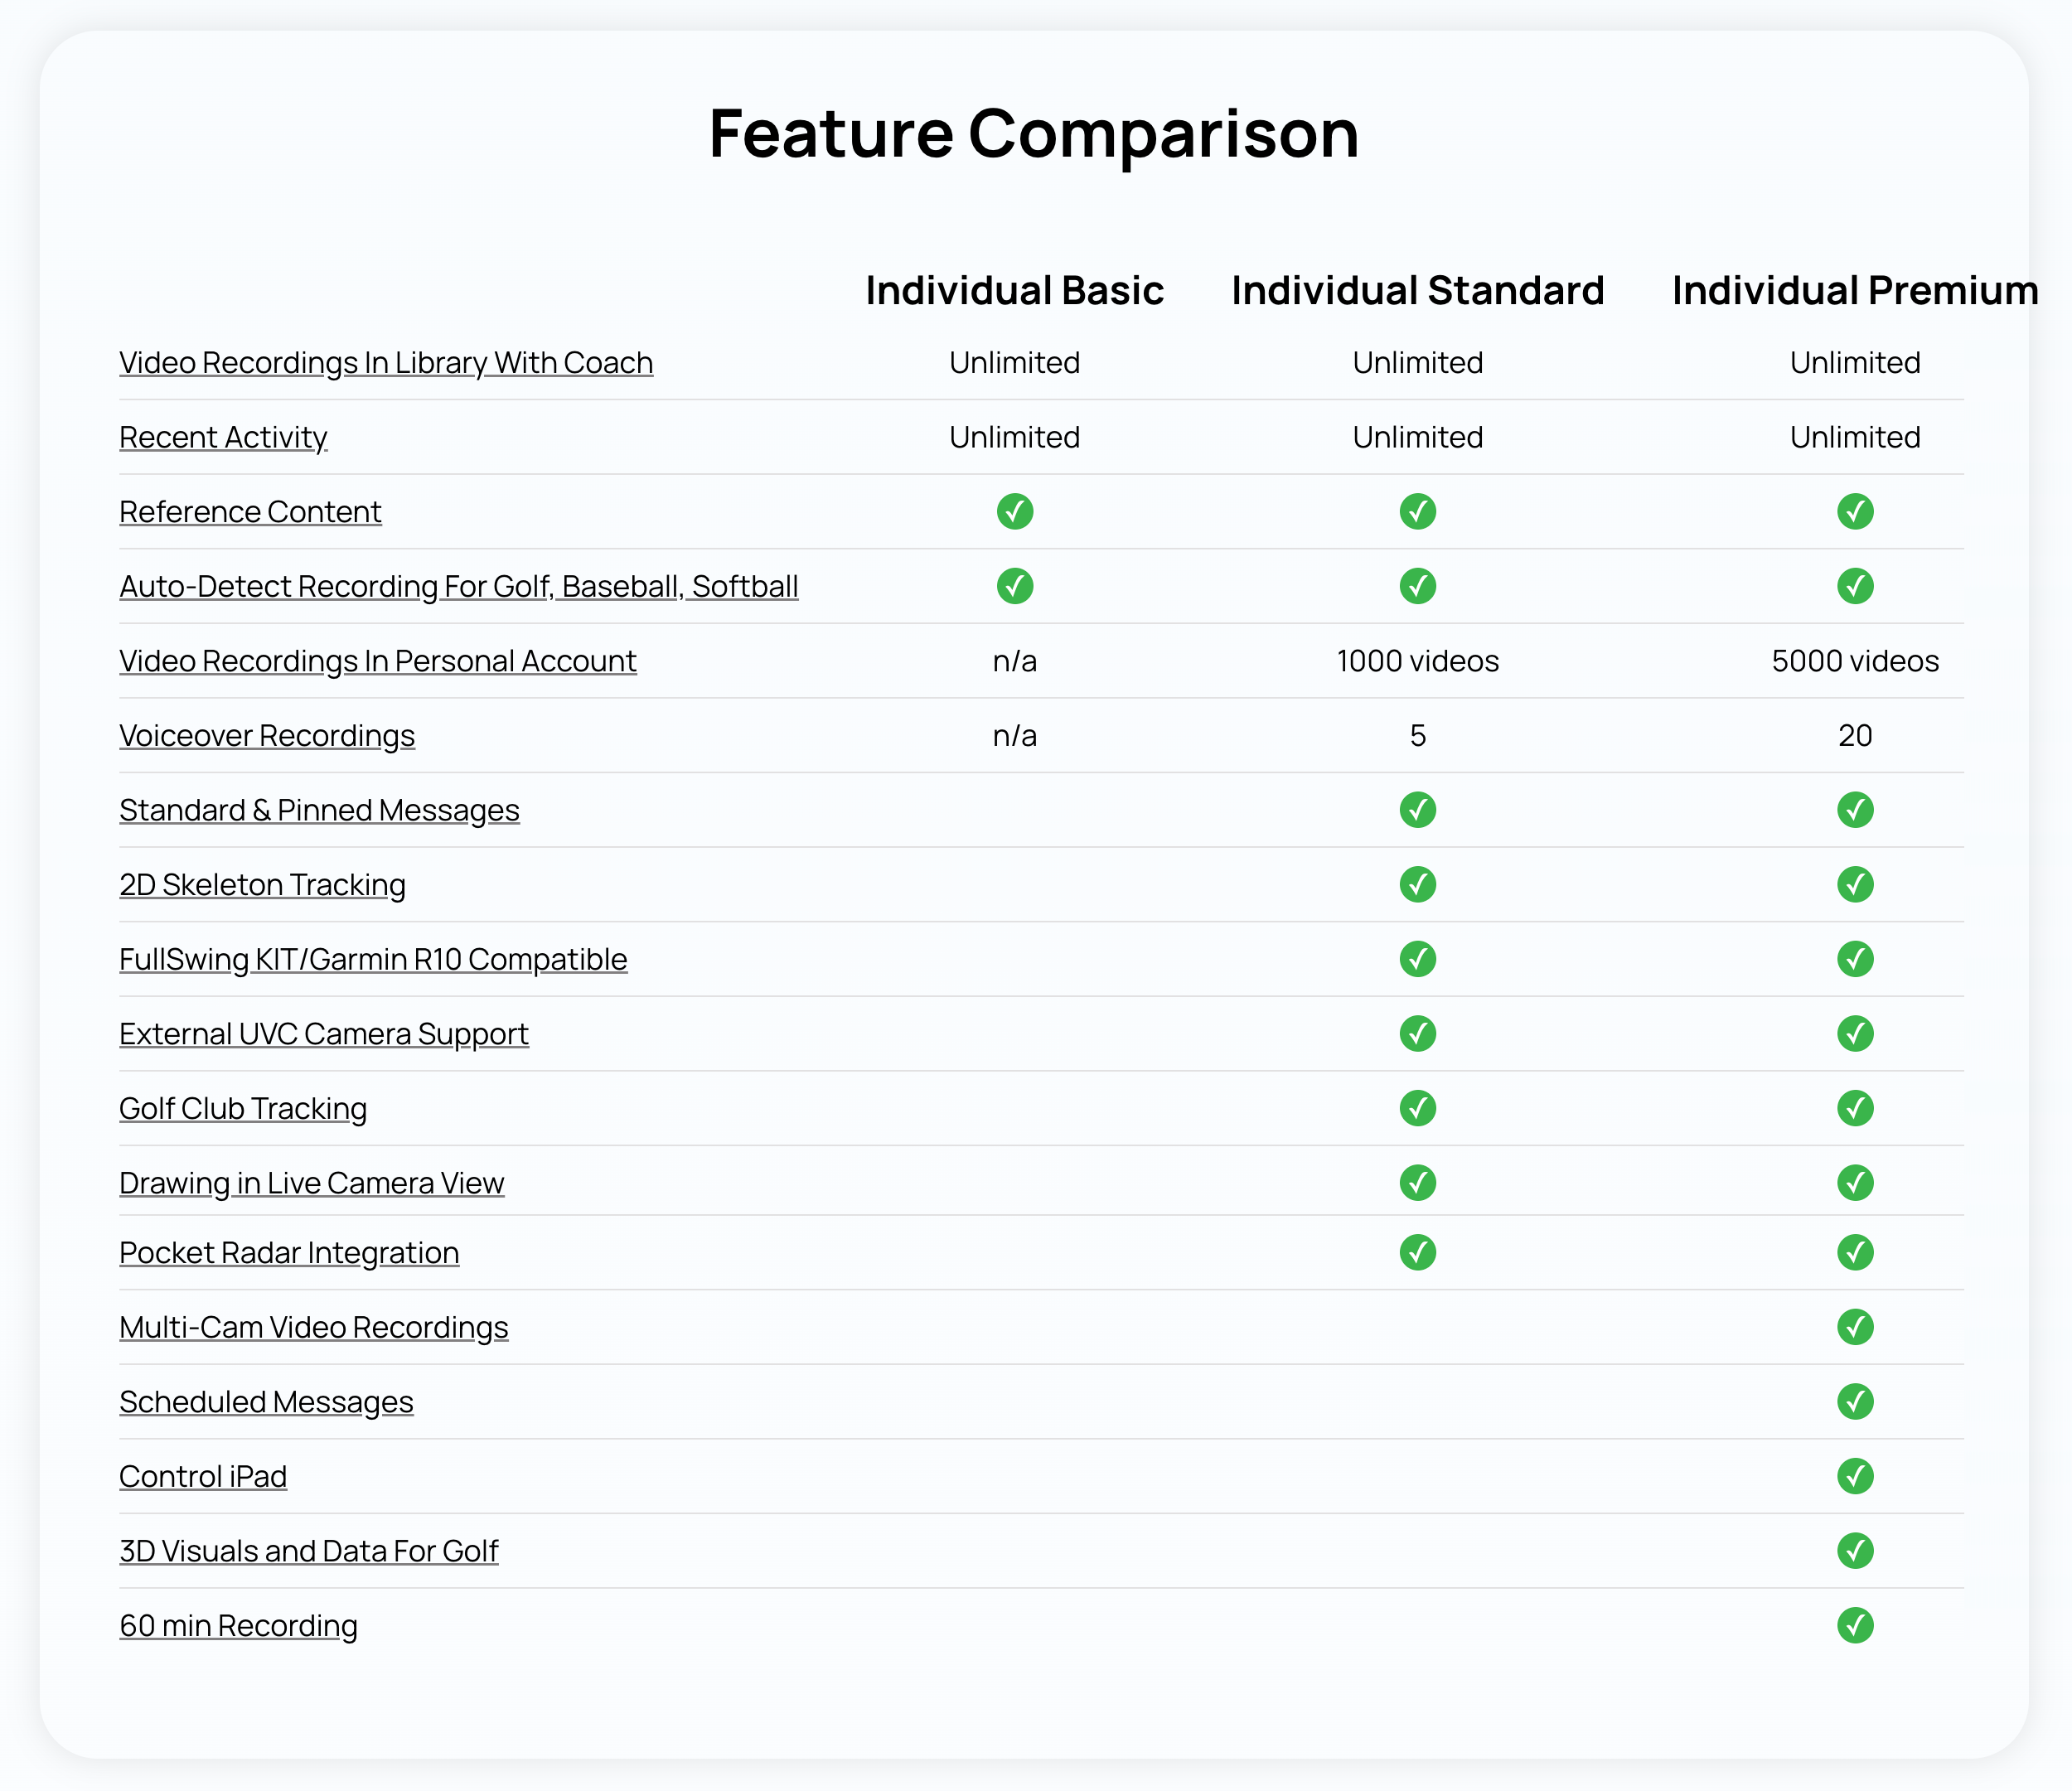The height and width of the screenshot is (1791, 2072).
Task: Click Multi-Cam Video Recordings checkmark under Premium
Action: tap(1854, 1327)
